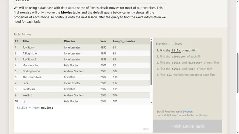Click 'Andrew Stanton' in Finding Nemo row
Viewport: 239px width, 134px height.
(73, 71)
